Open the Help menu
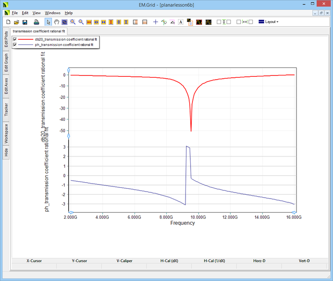Image resolution: width=333 pixels, height=281 pixels. tap(68, 13)
